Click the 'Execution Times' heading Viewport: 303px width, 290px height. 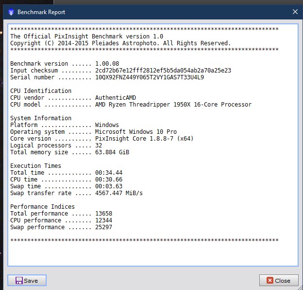point(35,166)
